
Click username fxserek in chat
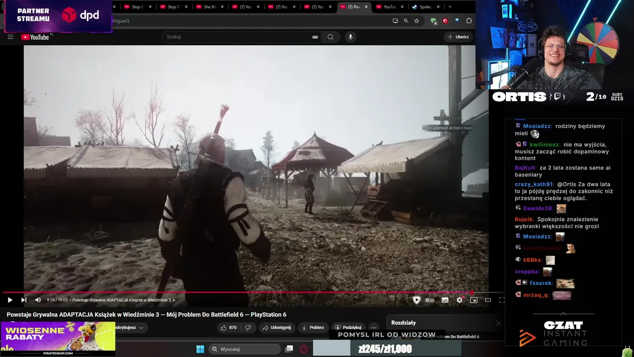[541, 284]
